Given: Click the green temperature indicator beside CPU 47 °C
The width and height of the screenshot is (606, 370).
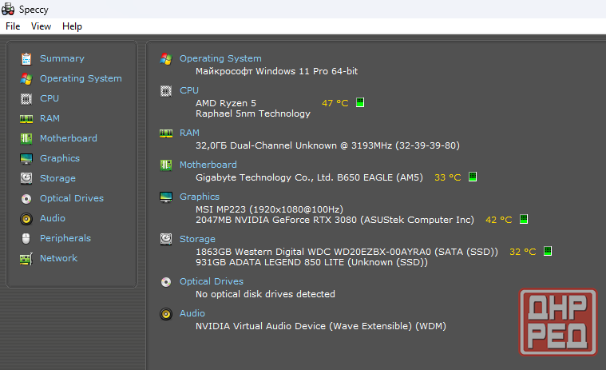Looking at the screenshot, I should click(360, 102).
